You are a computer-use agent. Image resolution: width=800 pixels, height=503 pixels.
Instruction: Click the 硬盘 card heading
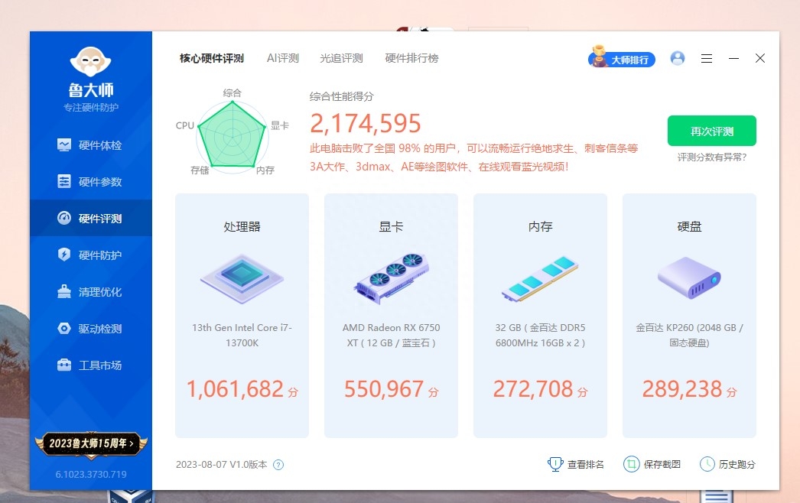pyautogui.click(x=689, y=226)
